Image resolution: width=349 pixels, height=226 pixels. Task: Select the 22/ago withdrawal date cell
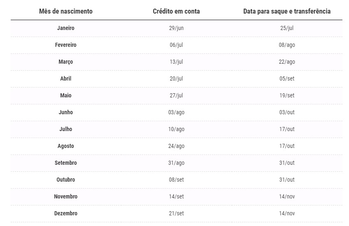287,62
